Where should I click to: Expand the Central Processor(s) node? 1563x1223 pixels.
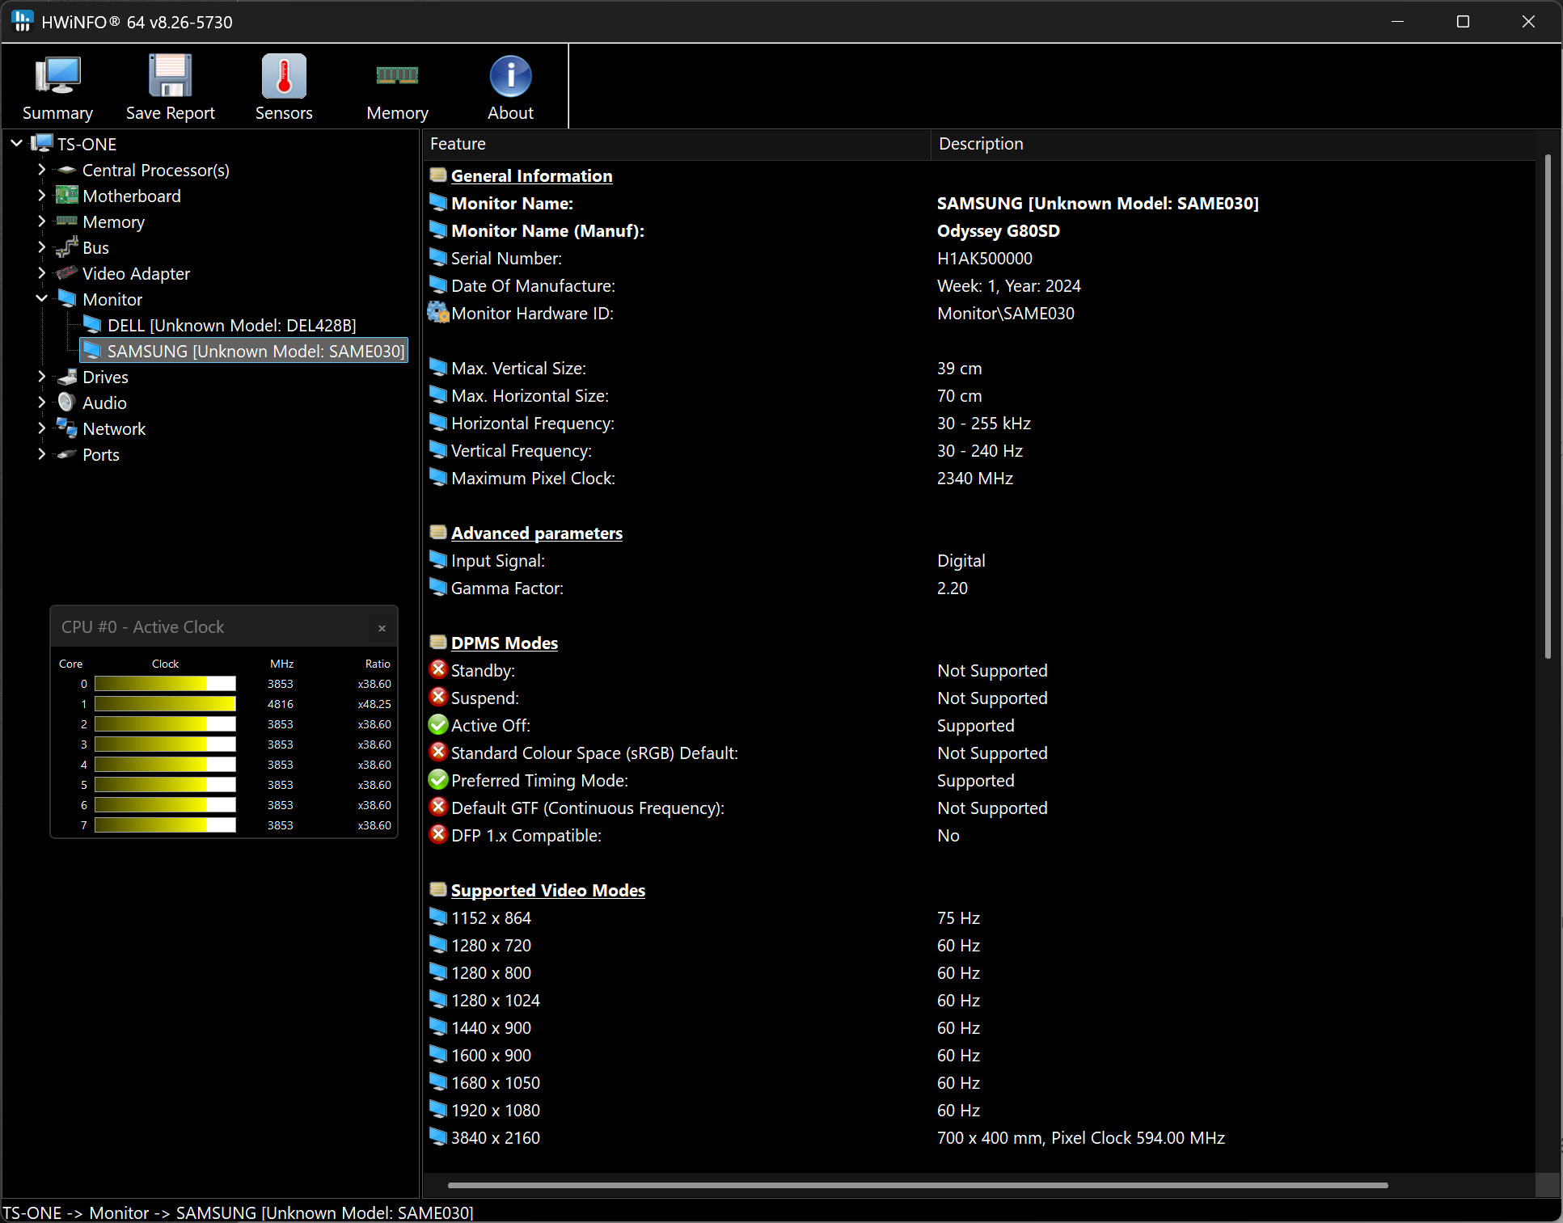(41, 170)
